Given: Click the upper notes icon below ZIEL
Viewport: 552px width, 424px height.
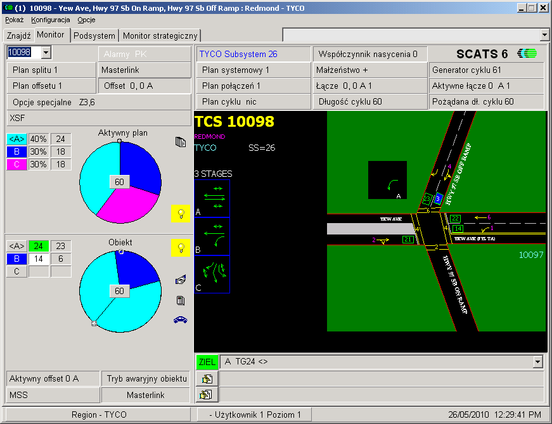Looking at the screenshot, I should click(x=207, y=379).
